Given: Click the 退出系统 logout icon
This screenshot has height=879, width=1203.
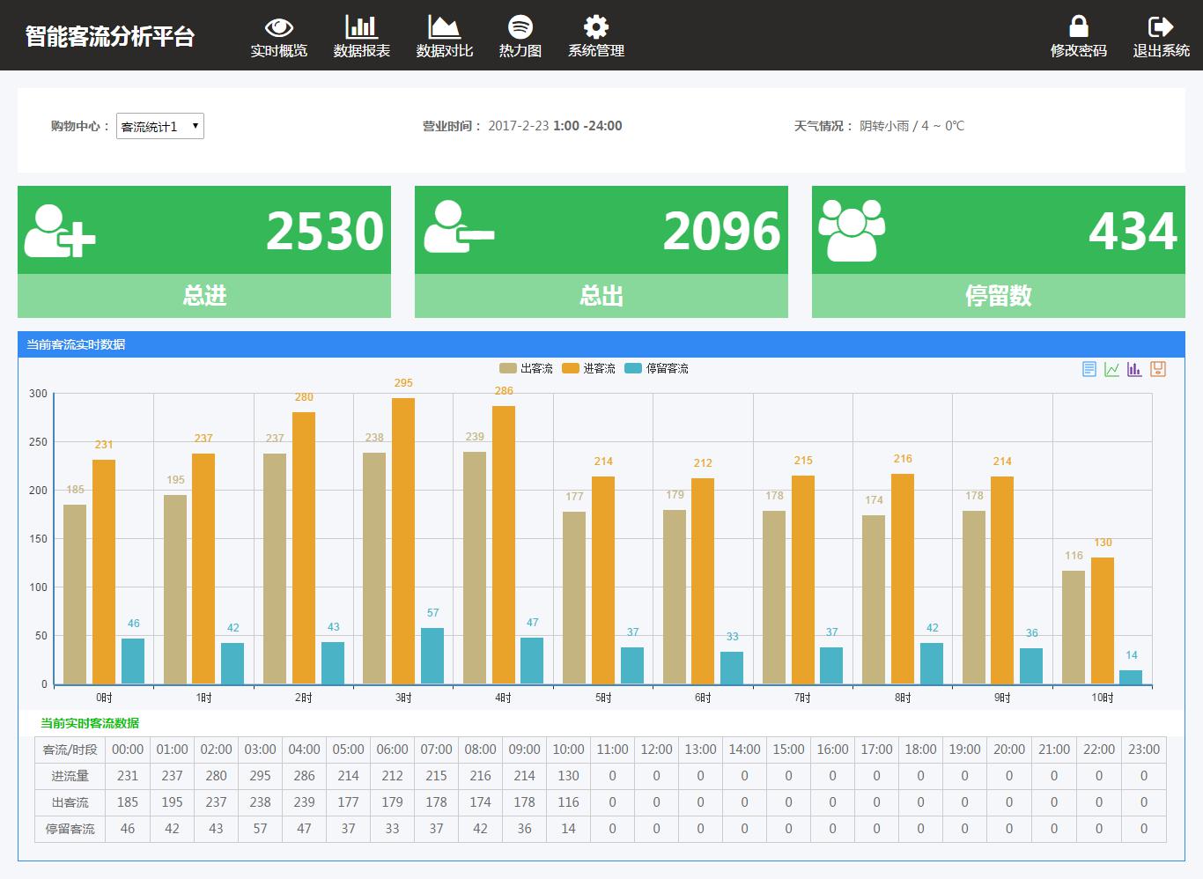Looking at the screenshot, I should coord(1161,27).
